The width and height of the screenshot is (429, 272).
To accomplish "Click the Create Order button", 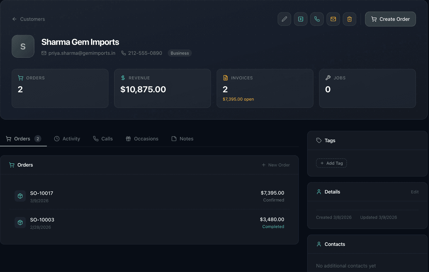I will click(x=390, y=19).
